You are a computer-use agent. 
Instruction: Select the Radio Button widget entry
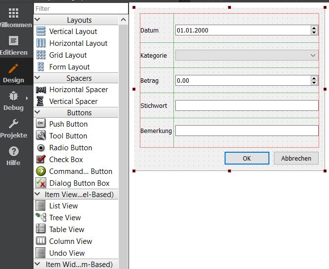(x=70, y=148)
